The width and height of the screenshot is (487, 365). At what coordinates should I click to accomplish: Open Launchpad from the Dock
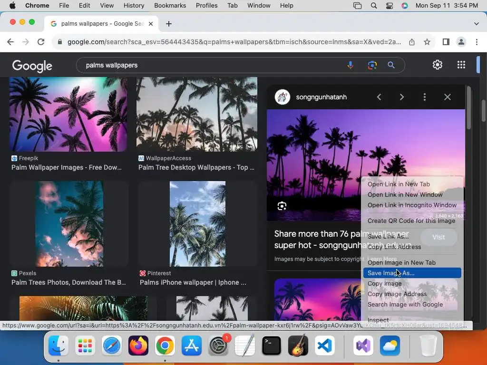click(85, 346)
